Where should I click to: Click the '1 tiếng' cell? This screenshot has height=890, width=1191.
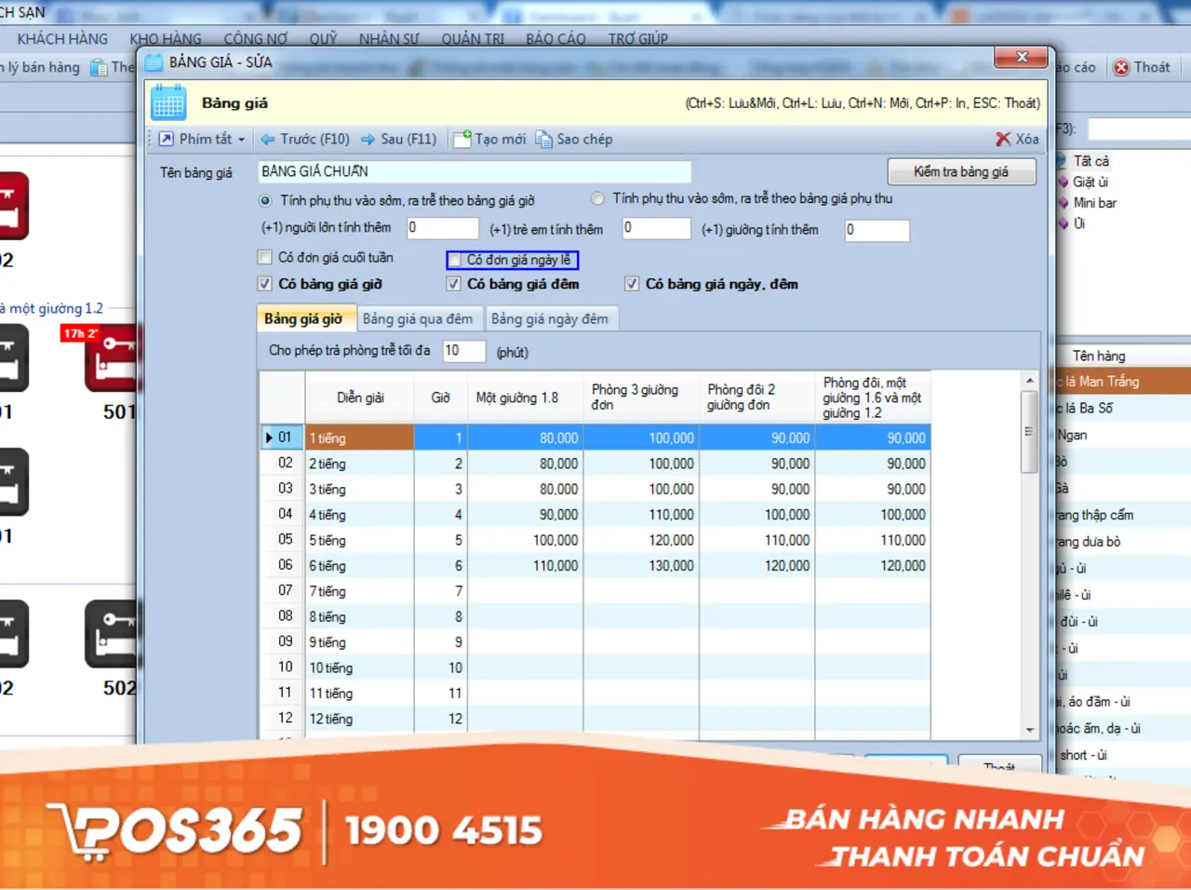[x=360, y=438]
